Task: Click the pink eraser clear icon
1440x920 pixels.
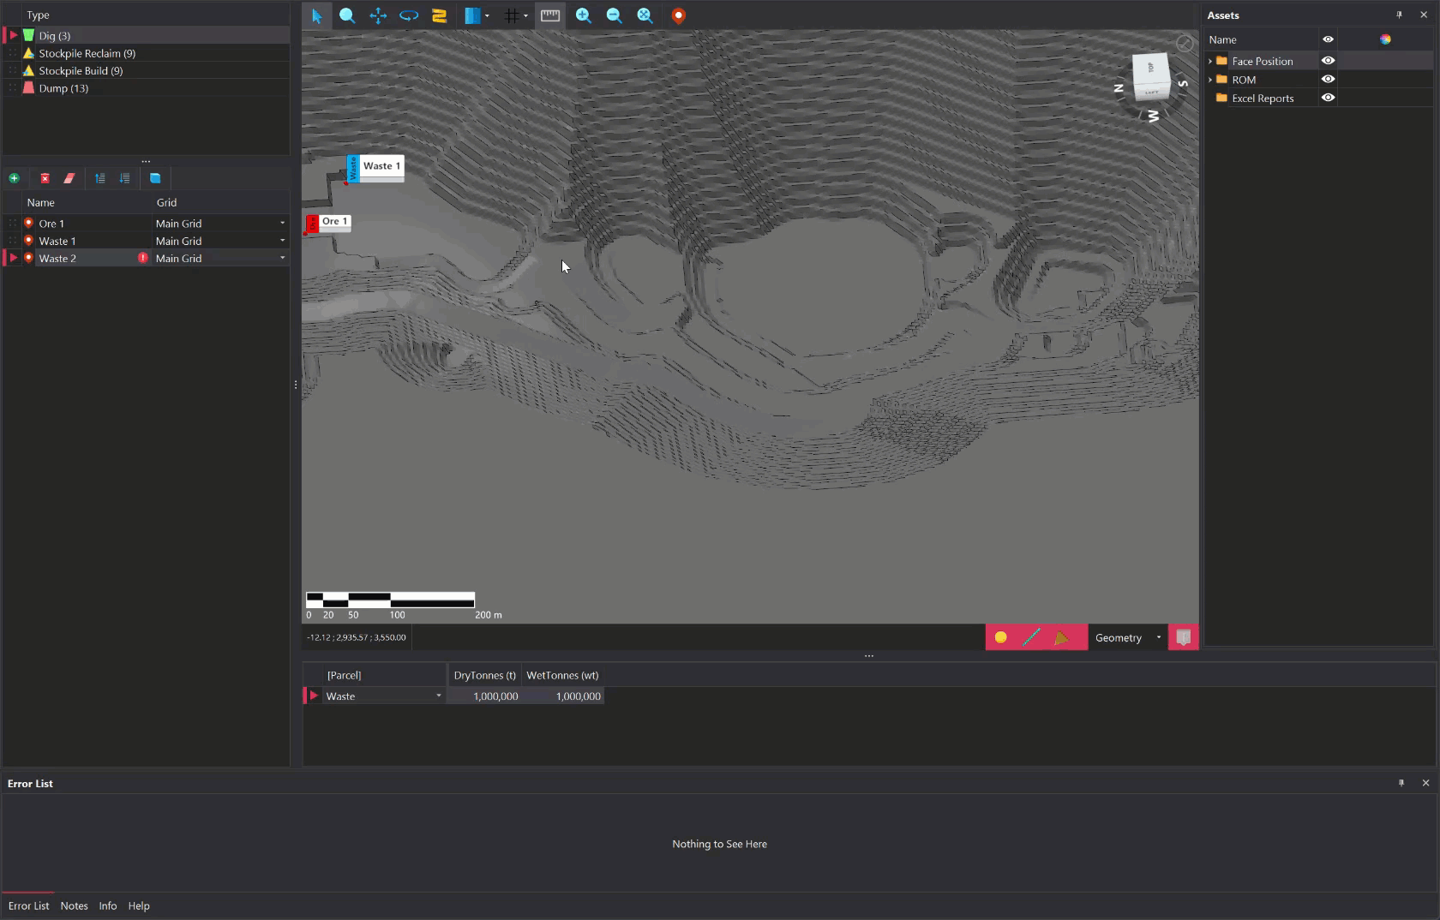Action: (x=69, y=178)
